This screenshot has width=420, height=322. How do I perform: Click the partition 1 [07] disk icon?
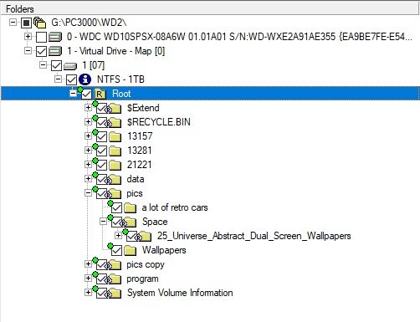click(70, 66)
